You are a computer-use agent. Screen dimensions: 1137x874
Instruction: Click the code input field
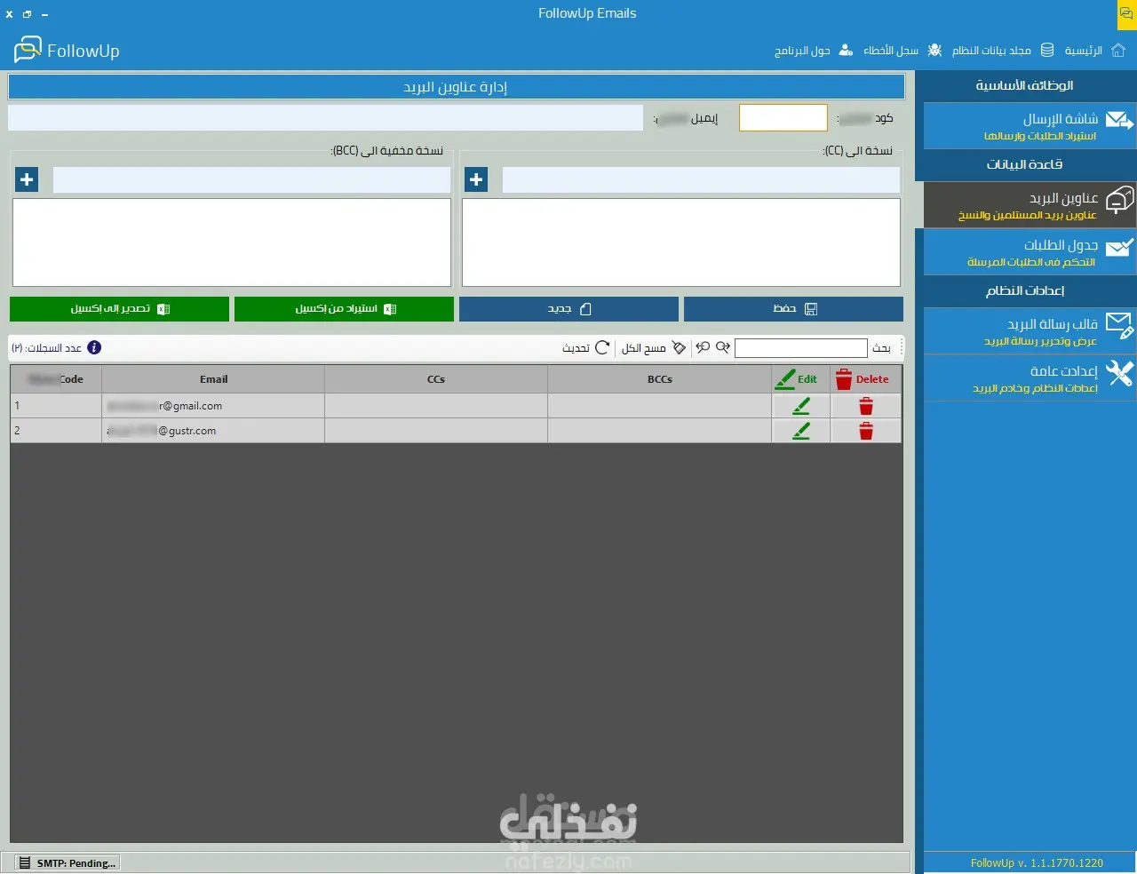pyautogui.click(x=783, y=118)
